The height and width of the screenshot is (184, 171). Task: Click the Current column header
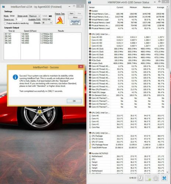[x=120, y=7]
